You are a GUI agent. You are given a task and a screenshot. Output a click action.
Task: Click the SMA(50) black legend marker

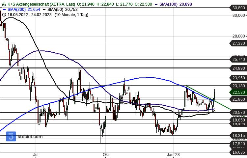(44, 10)
